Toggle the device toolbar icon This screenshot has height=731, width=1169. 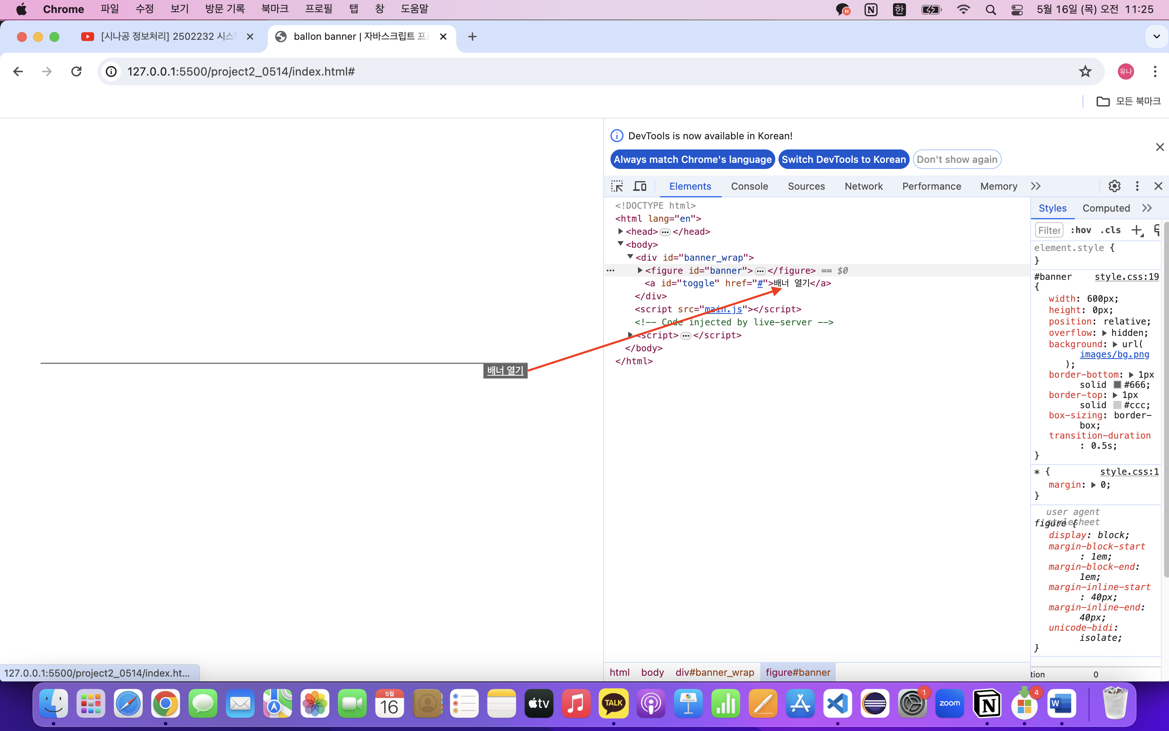(x=640, y=186)
